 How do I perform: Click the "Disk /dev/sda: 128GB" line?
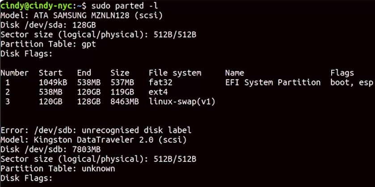[48, 25]
